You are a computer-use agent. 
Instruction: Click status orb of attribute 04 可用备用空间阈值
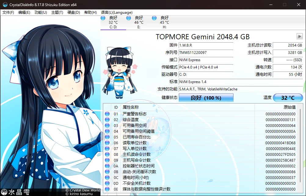(x=107, y=131)
